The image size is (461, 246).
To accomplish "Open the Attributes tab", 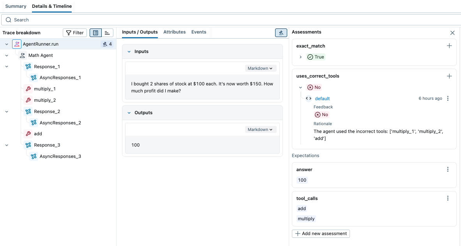I will pos(174,32).
